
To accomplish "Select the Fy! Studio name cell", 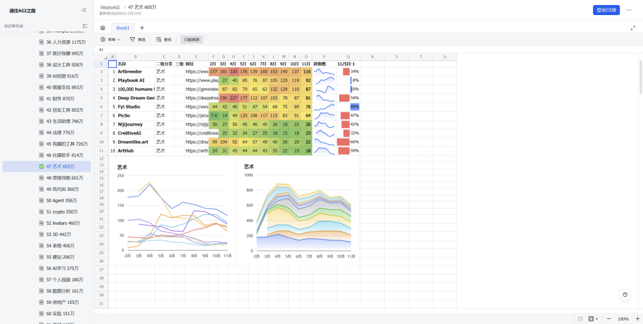I will [x=136, y=107].
